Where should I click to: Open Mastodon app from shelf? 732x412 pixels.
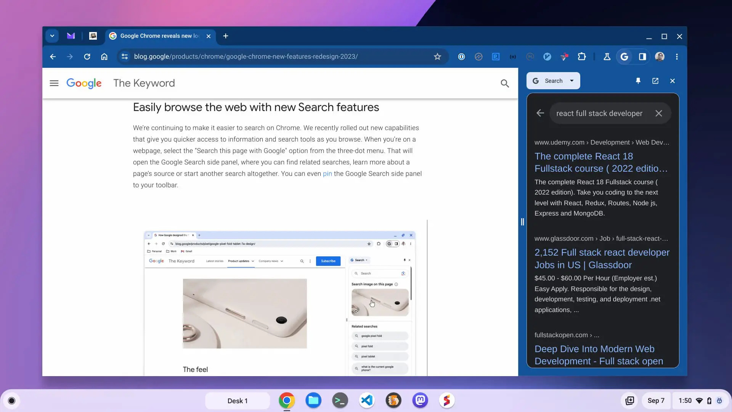[420, 401]
